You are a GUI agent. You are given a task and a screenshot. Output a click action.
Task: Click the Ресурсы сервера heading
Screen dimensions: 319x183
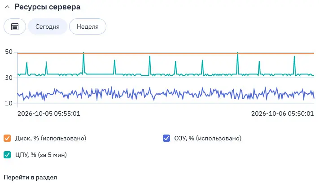(x=48, y=7)
